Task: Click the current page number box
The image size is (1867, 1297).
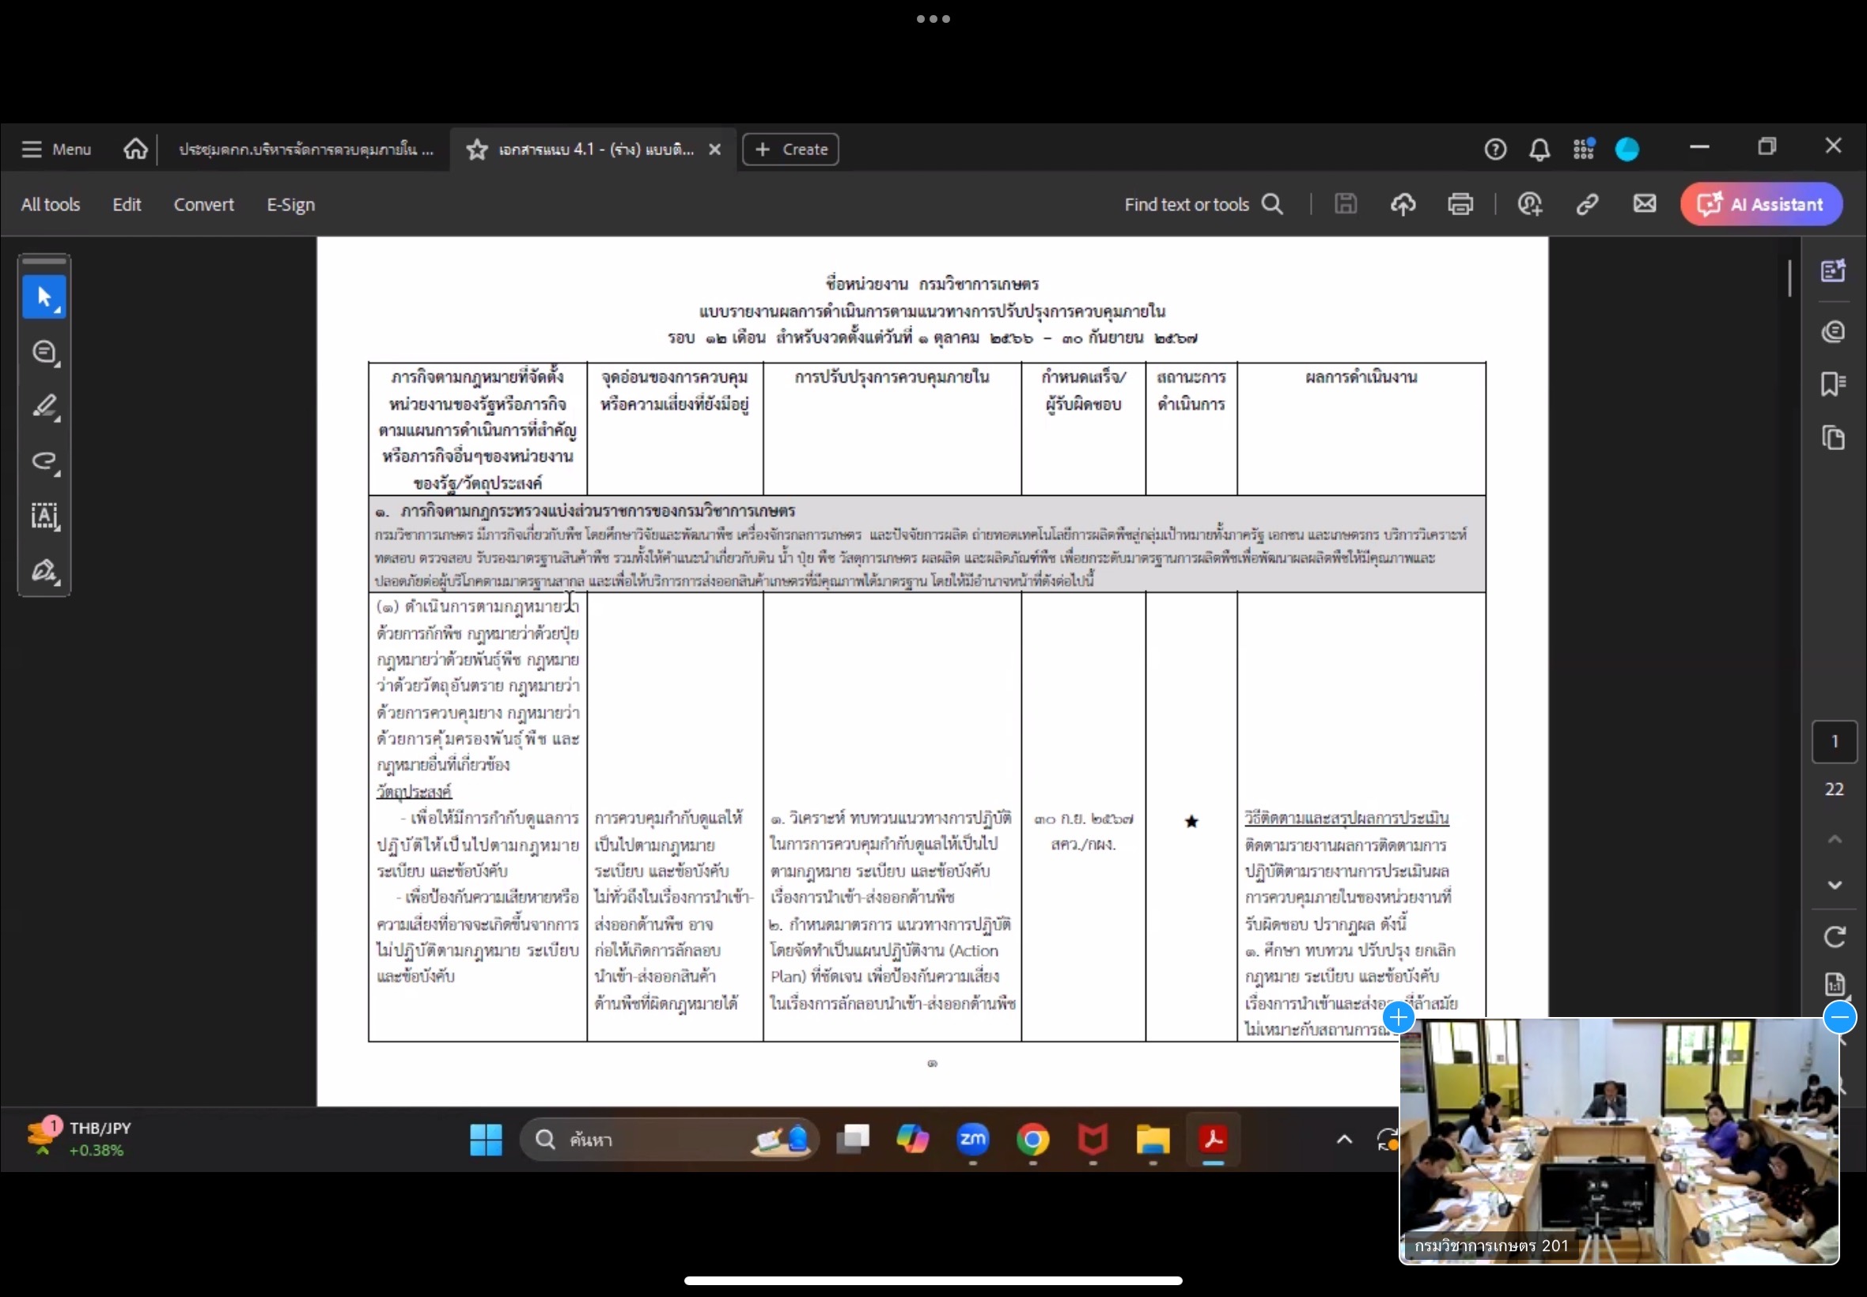Action: [x=1834, y=741]
